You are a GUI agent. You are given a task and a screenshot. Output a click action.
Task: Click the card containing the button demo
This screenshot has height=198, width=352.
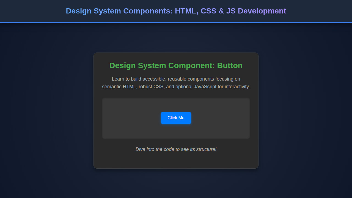[176, 159]
